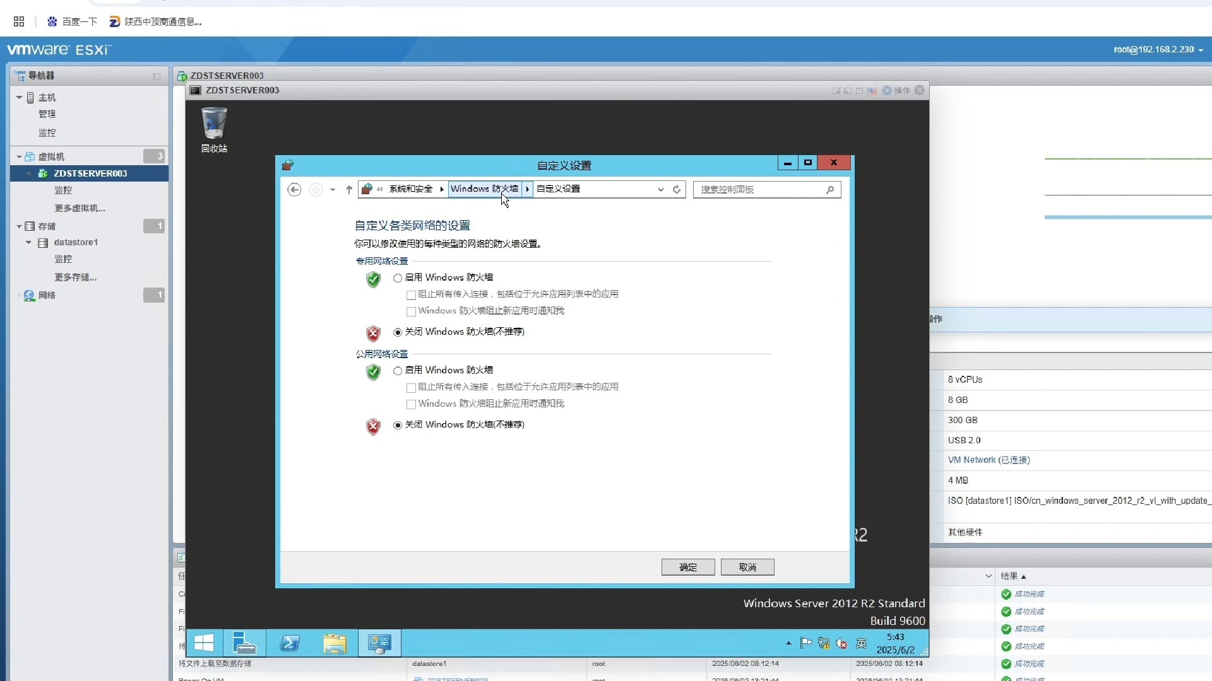1212x681 pixels.
Task: Open recent locations dropdown arrow
Action: [333, 189]
